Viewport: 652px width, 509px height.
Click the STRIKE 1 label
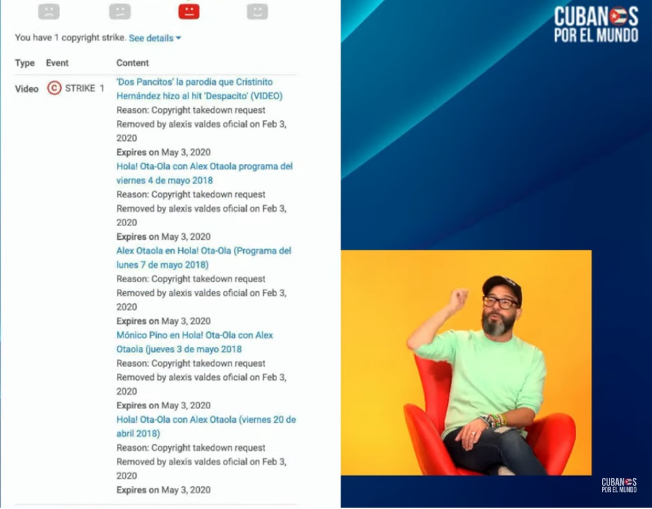(x=84, y=88)
